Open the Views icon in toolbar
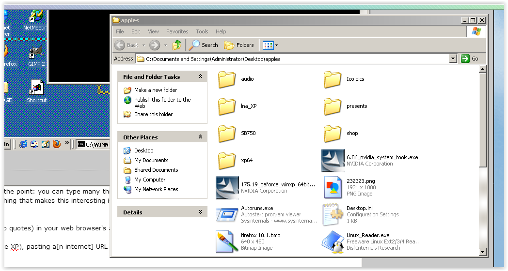Viewport: 508px width, 271px height. 268,45
